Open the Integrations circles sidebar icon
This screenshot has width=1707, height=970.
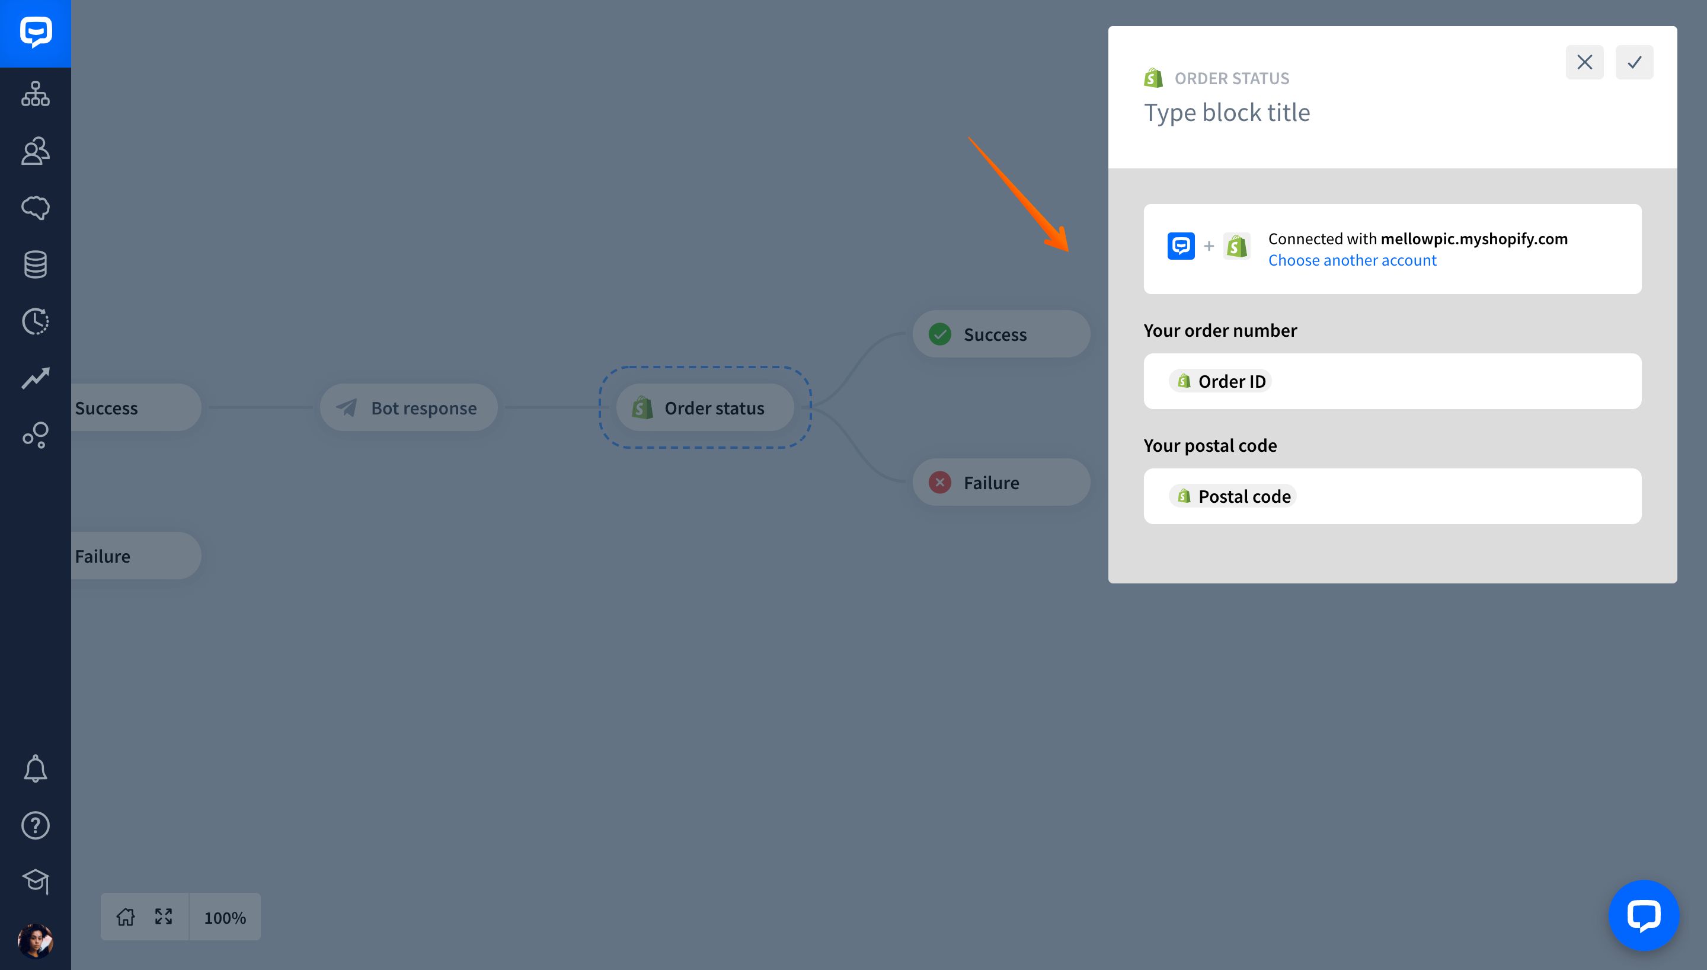(x=36, y=435)
